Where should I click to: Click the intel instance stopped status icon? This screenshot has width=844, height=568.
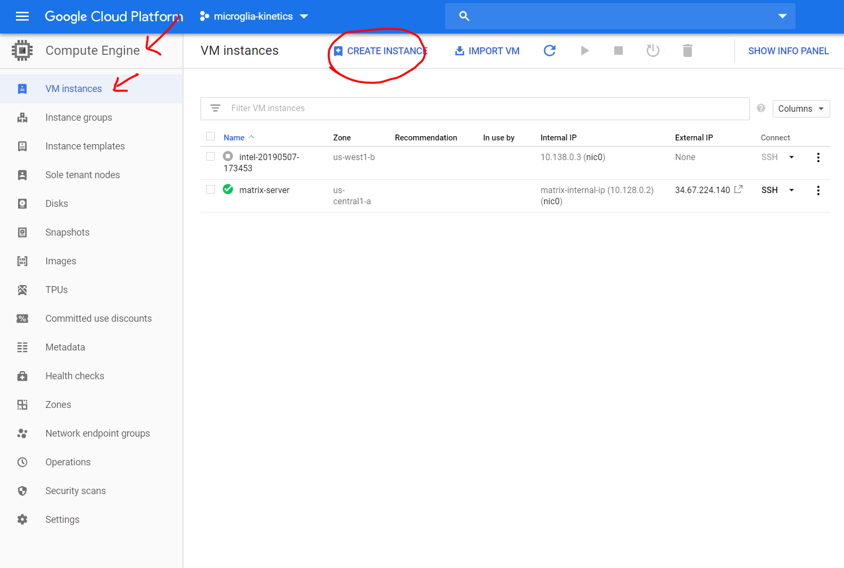(x=228, y=156)
